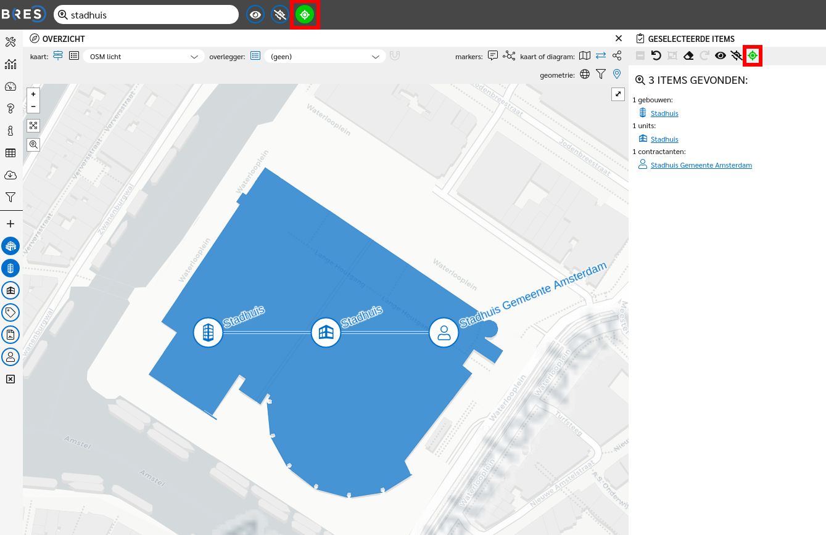Select the price tag item type in sidebar
The height and width of the screenshot is (535, 826).
10,312
